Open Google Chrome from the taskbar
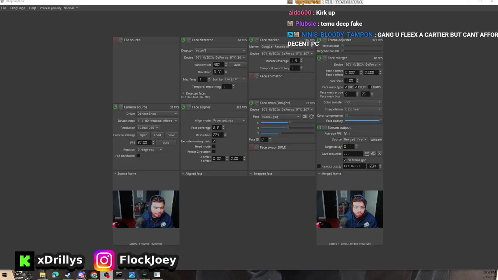 [x=94, y=275]
